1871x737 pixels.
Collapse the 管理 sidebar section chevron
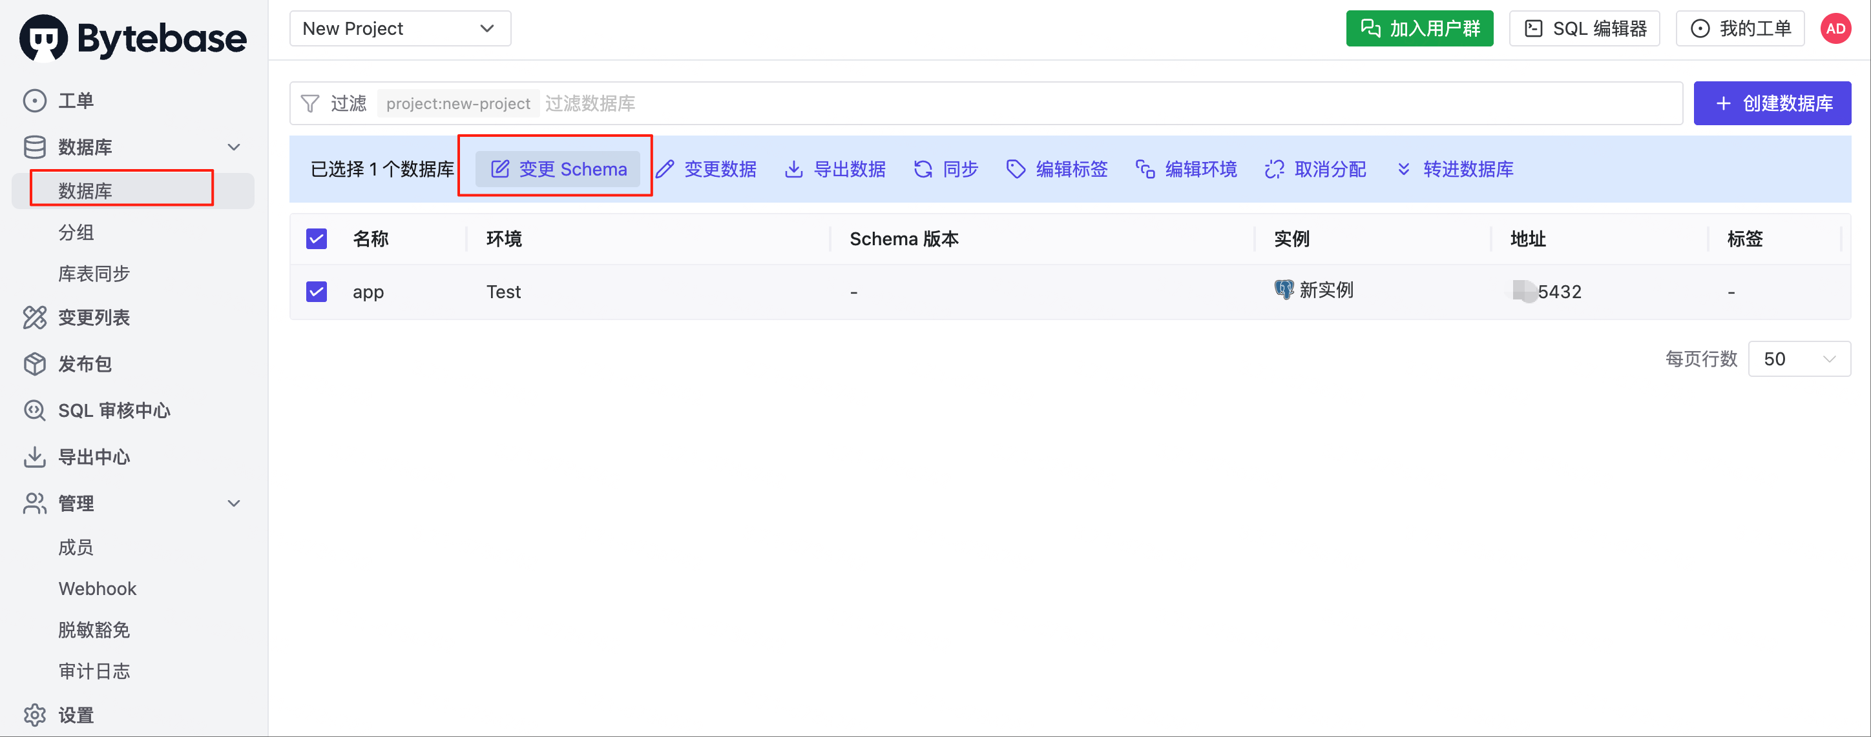coord(234,503)
